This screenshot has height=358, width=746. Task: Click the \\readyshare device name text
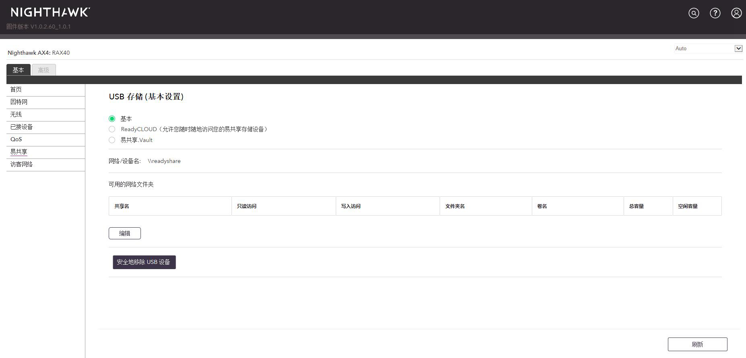164,161
